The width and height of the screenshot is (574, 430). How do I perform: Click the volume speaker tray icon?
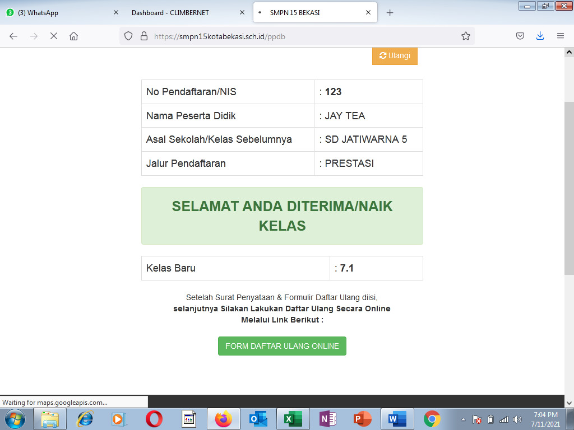(x=517, y=419)
